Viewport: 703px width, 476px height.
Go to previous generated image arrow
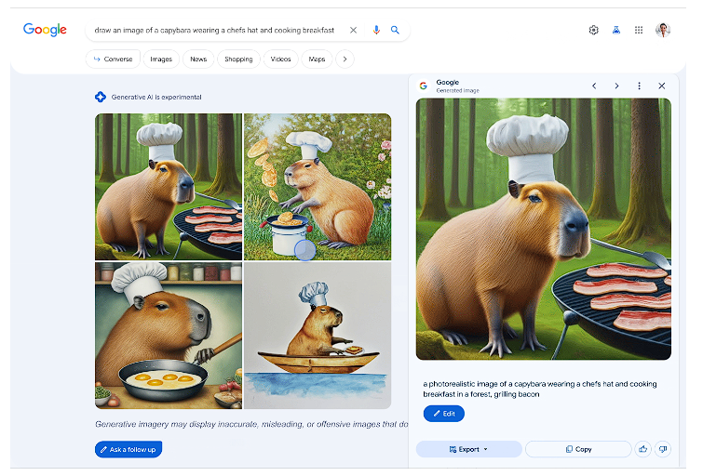594,86
